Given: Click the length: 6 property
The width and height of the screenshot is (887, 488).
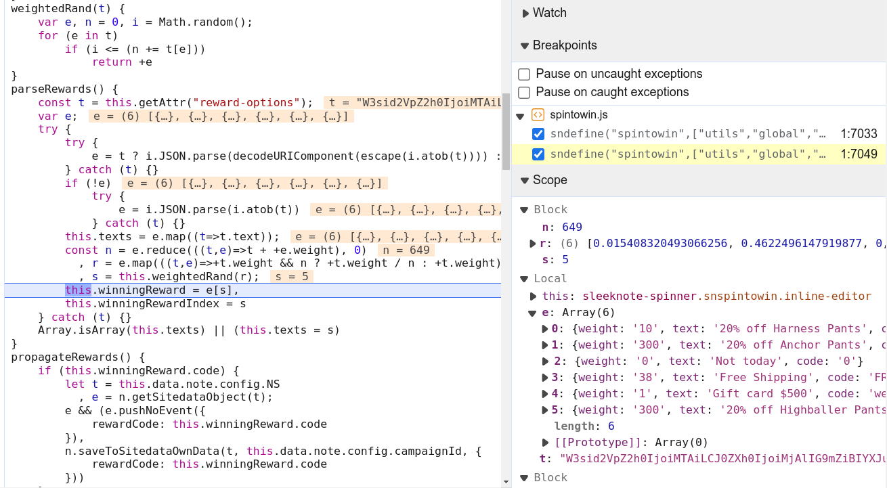Looking at the screenshot, I should tap(584, 426).
